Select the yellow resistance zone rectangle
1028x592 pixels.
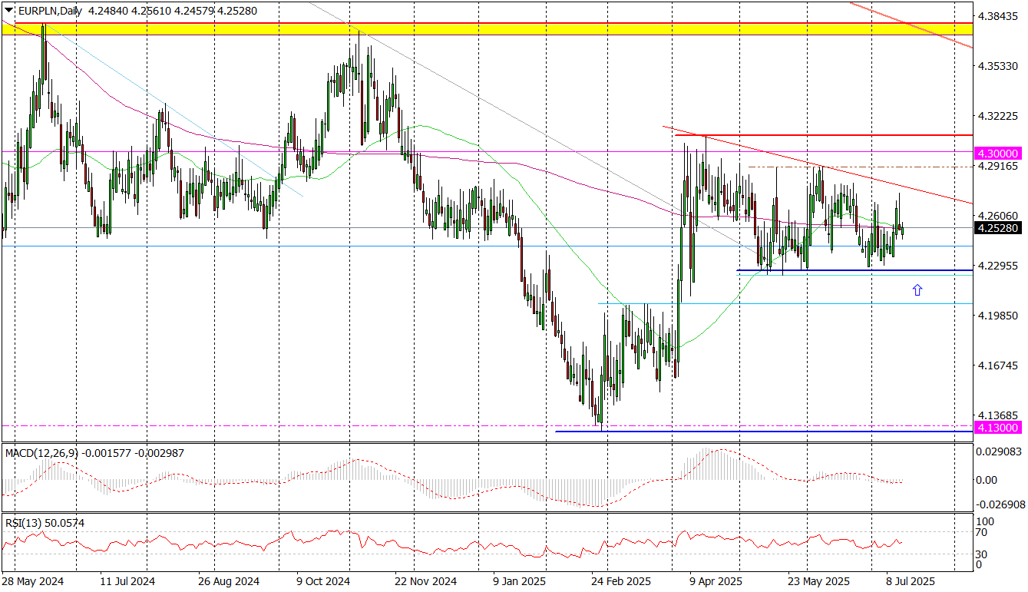pyautogui.click(x=487, y=28)
